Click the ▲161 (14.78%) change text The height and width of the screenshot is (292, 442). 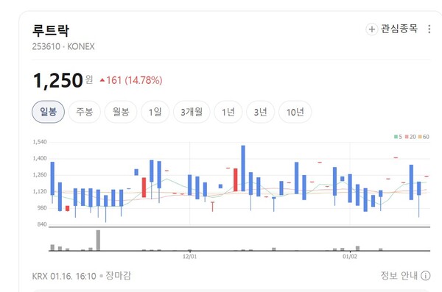[x=131, y=80]
